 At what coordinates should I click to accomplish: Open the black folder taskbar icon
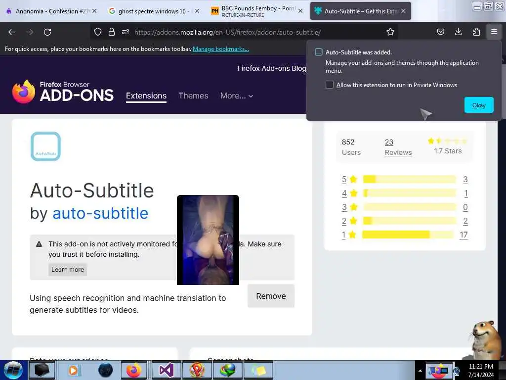click(x=42, y=370)
